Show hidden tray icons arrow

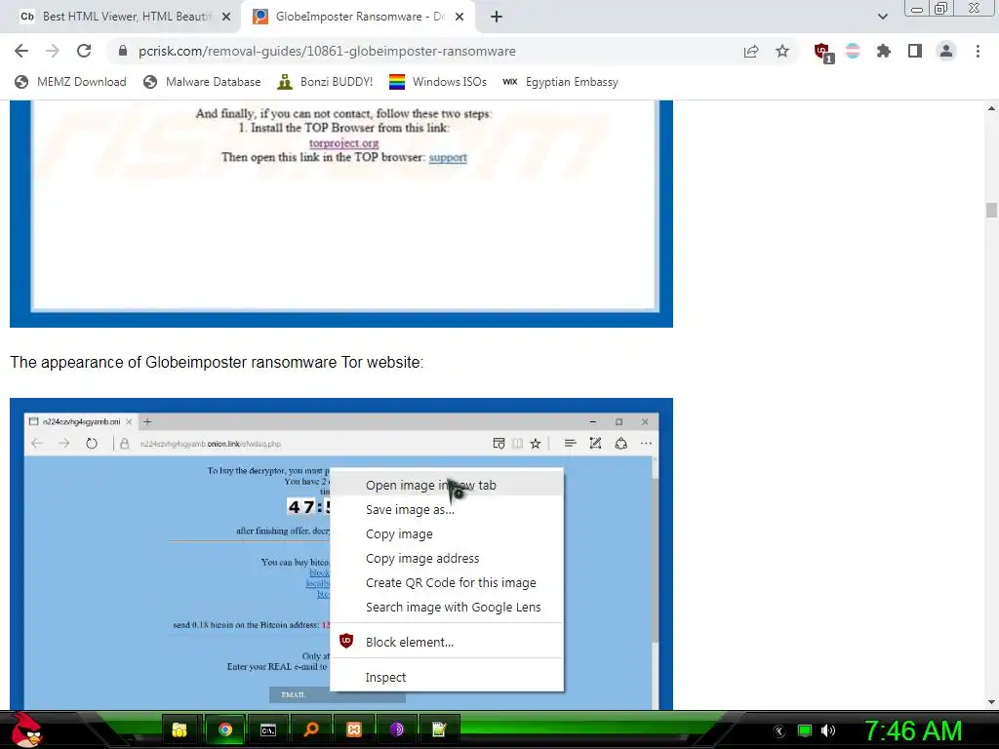click(x=779, y=731)
